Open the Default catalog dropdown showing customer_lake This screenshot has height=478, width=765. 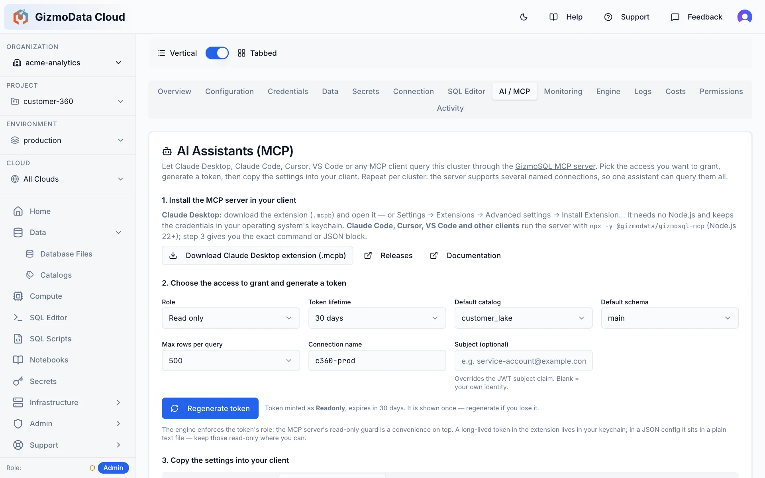[x=524, y=318]
